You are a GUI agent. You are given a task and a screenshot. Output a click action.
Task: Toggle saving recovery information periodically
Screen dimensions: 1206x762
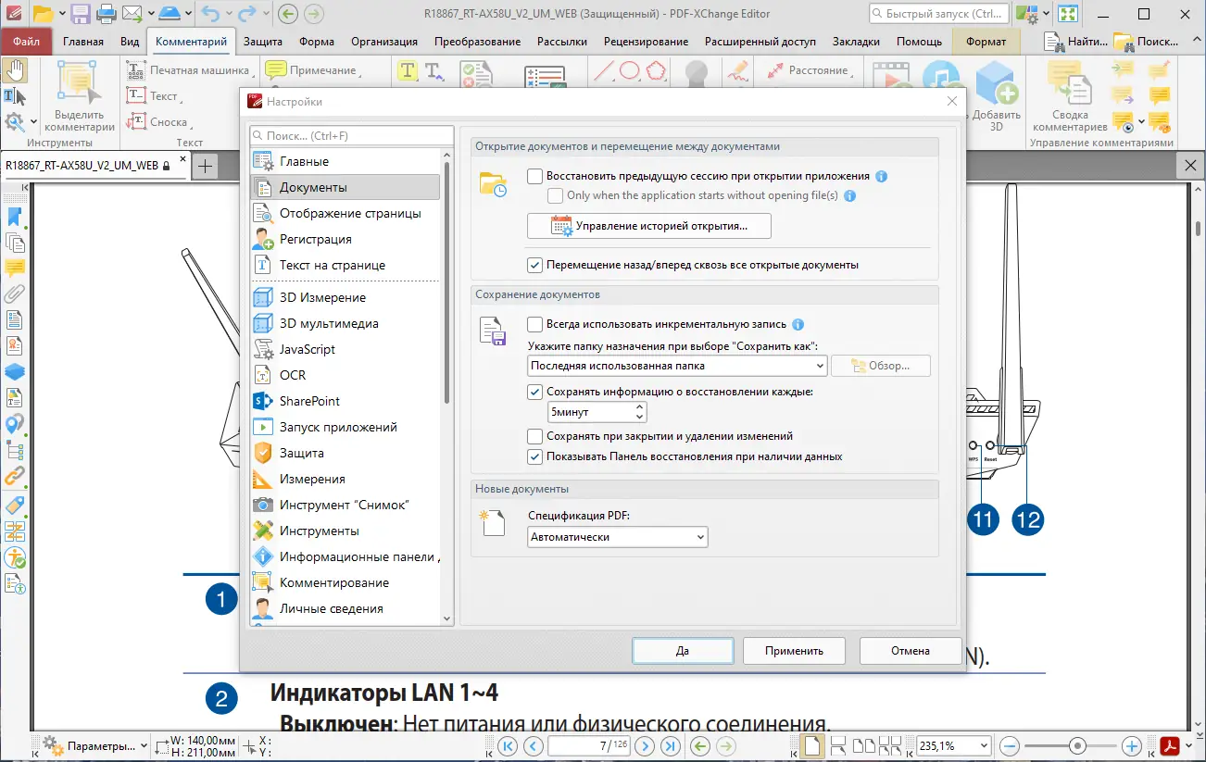(x=534, y=392)
